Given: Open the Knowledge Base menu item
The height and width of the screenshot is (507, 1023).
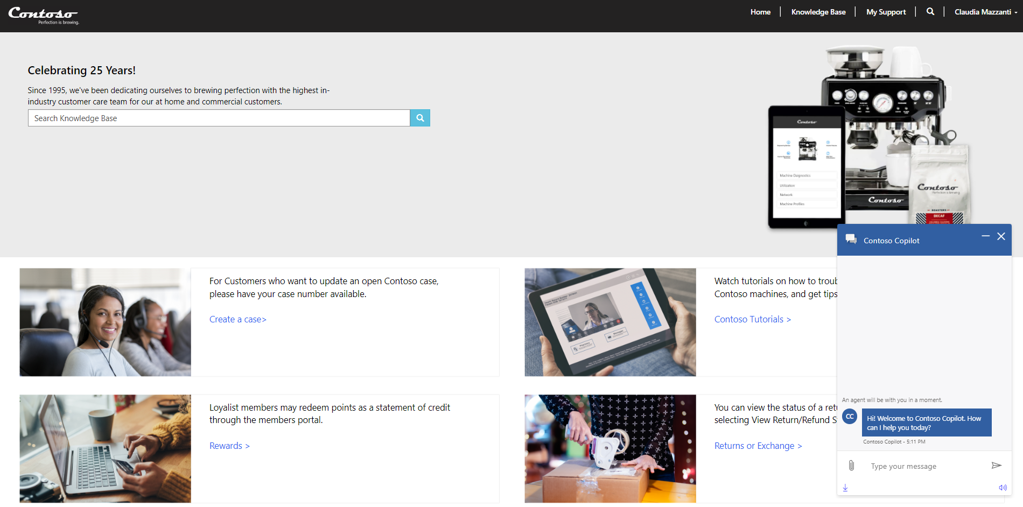Looking at the screenshot, I should pos(818,11).
